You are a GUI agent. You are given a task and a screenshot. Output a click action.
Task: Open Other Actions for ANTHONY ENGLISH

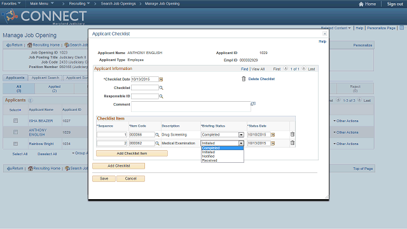(x=346, y=132)
